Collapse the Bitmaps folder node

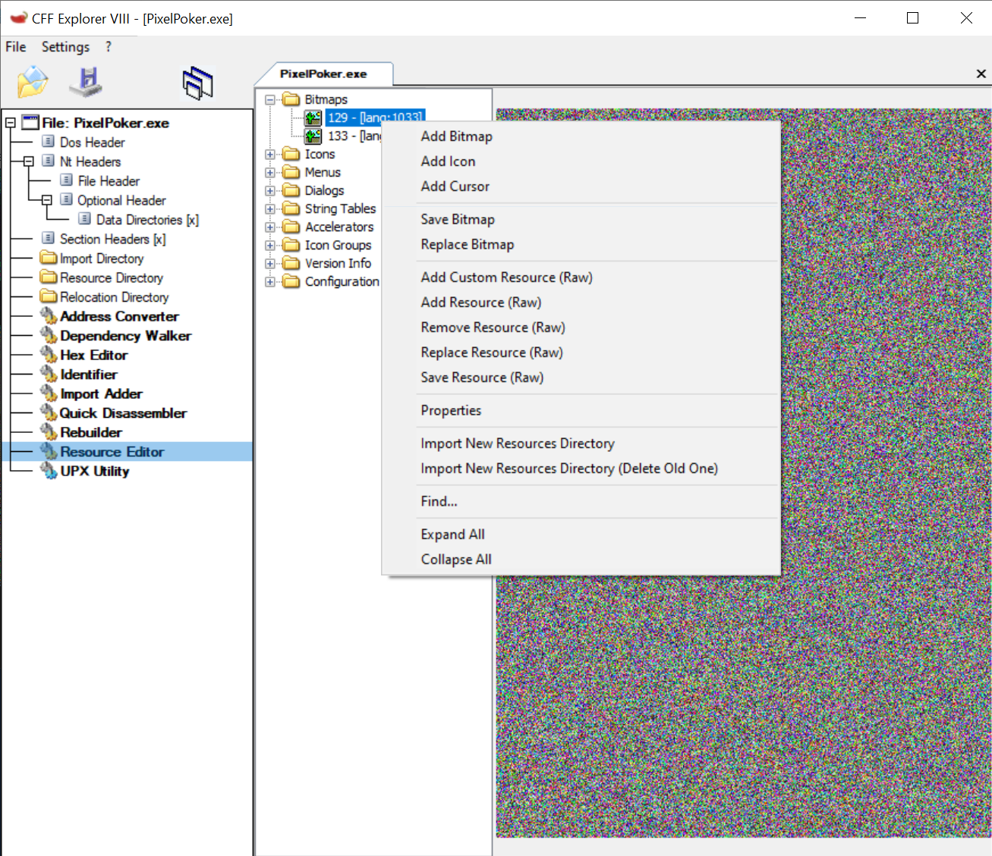270,100
